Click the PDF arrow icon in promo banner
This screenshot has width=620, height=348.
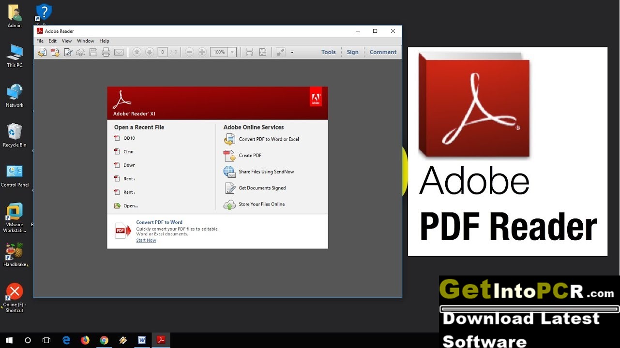123,231
